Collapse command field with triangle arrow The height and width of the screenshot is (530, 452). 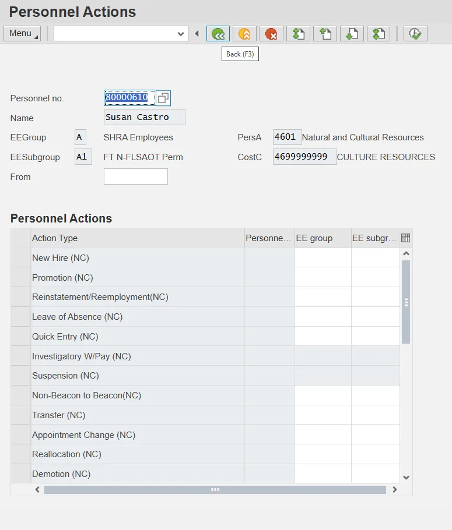tap(197, 34)
